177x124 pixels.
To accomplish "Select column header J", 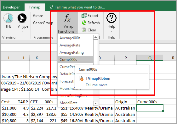I will click(x=23, y=58).
